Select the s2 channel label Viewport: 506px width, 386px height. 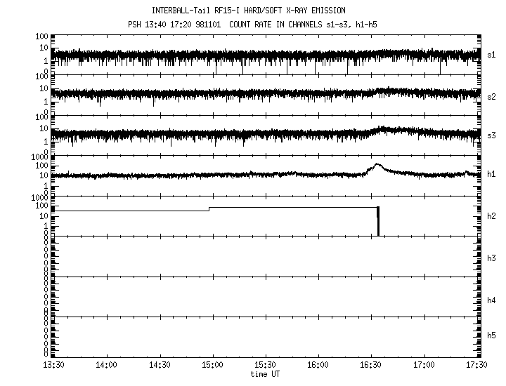click(x=492, y=95)
